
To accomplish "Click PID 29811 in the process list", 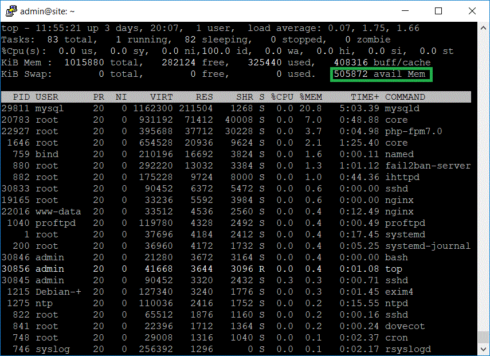I will [x=15, y=108].
